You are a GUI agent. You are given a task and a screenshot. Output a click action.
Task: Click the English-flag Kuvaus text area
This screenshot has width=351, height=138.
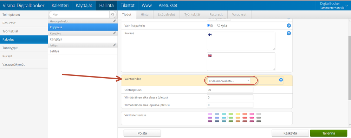tap(241, 61)
